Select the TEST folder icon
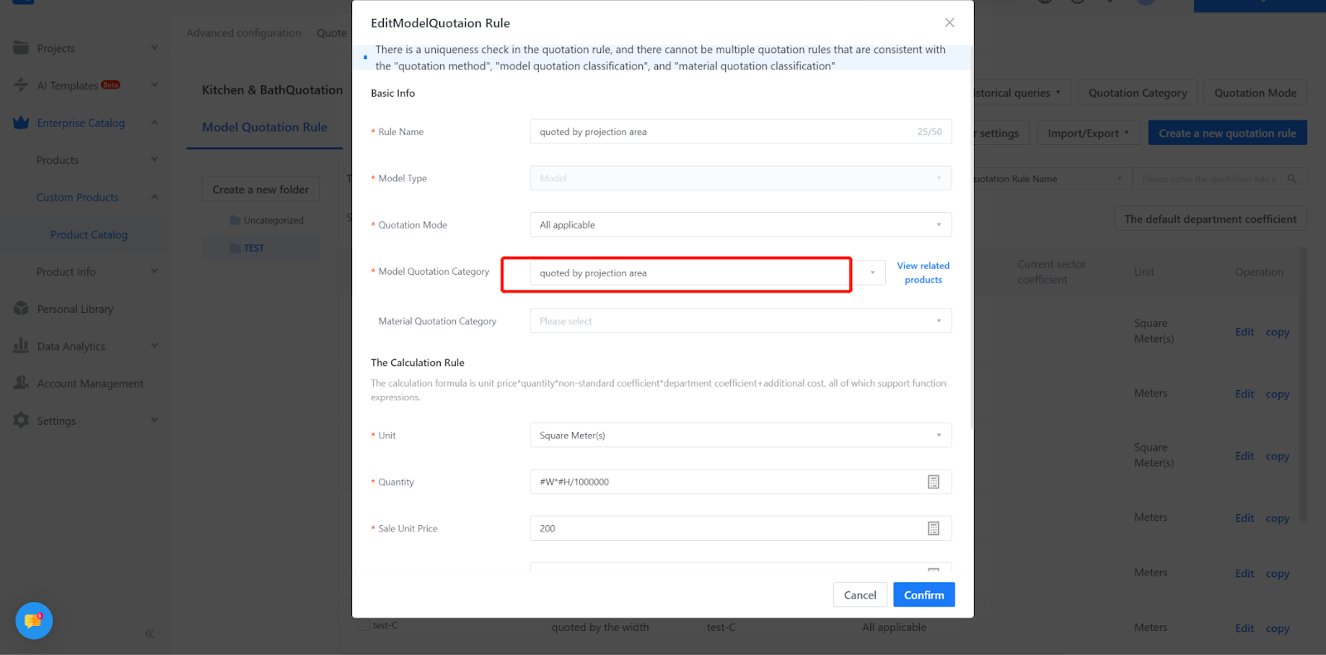The width and height of the screenshot is (1326, 655). 235,248
